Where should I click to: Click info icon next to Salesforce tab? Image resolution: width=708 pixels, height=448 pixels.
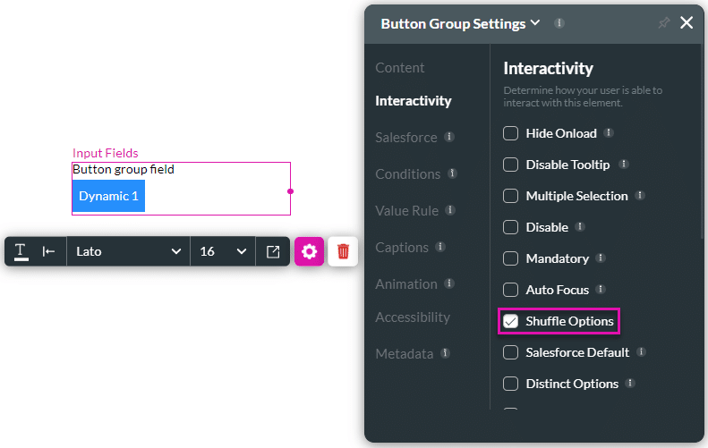[448, 137]
